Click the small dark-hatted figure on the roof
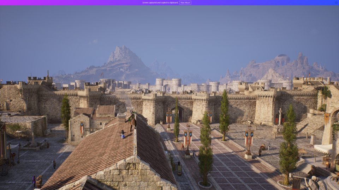The height and width of the screenshot is (190, 339). click(x=123, y=134)
